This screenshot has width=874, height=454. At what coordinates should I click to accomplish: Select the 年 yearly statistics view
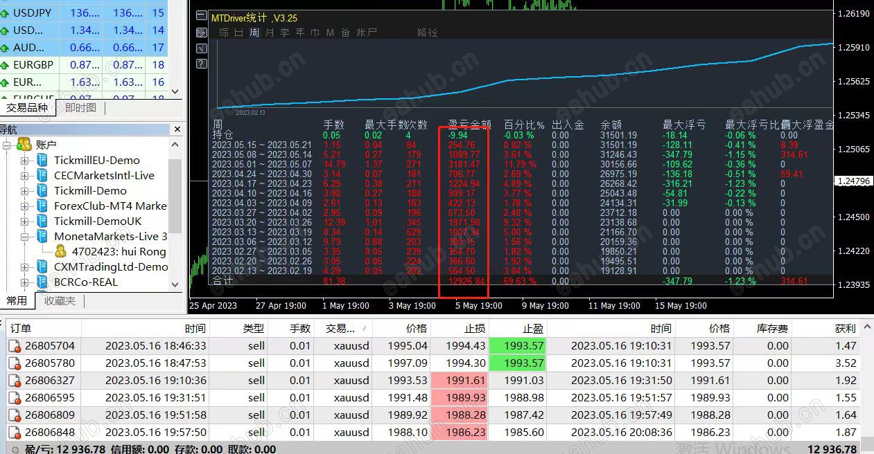pyautogui.click(x=300, y=33)
